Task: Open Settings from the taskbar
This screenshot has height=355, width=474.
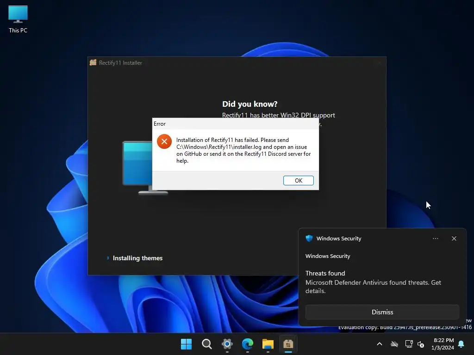Action: pos(227,344)
